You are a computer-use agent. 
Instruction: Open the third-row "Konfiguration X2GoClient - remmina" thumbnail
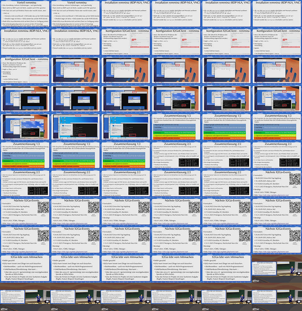click(x=25, y=70)
